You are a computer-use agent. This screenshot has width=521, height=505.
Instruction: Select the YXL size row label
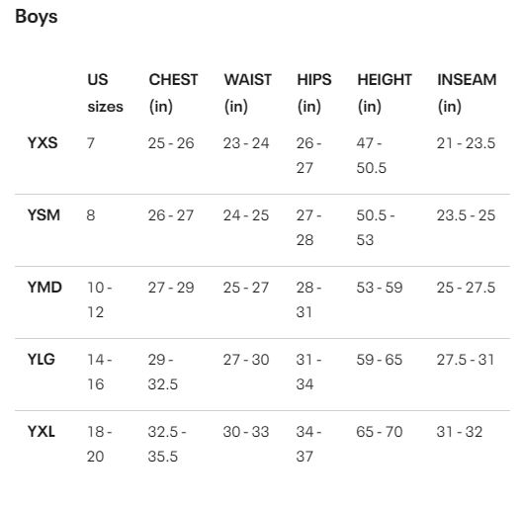tap(42, 432)
